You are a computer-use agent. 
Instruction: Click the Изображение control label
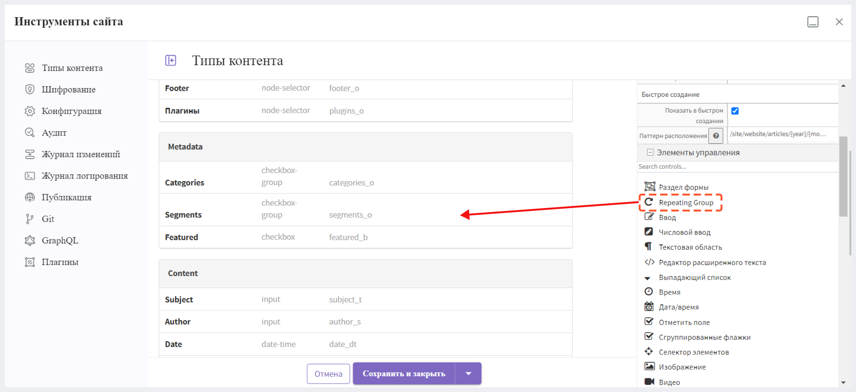click(682, 367)
